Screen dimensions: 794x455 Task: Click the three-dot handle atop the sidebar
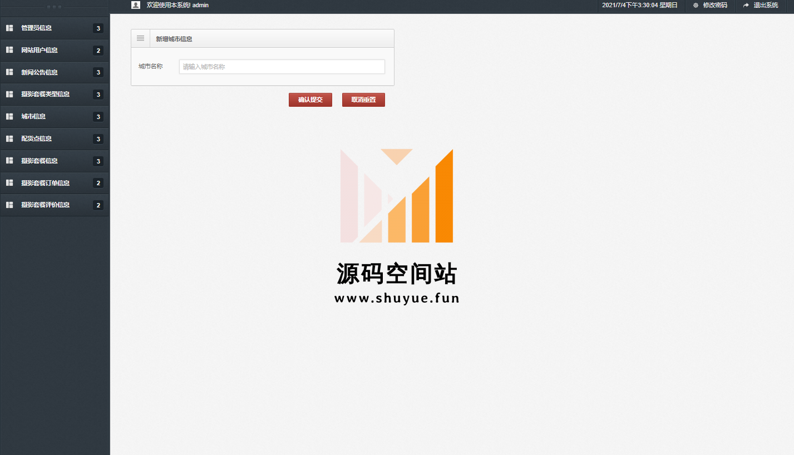tap(55, 7)
